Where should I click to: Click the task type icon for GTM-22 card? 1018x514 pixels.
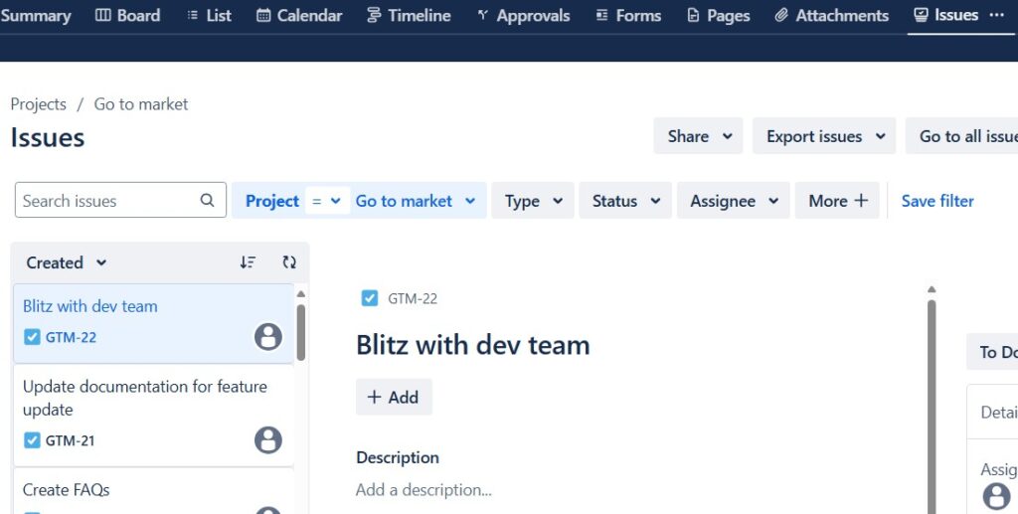coord(32,337)
